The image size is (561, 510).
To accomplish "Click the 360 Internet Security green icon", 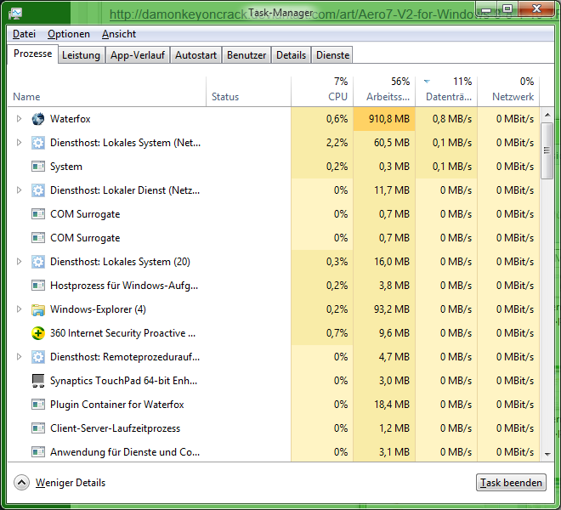I will 38,333.
